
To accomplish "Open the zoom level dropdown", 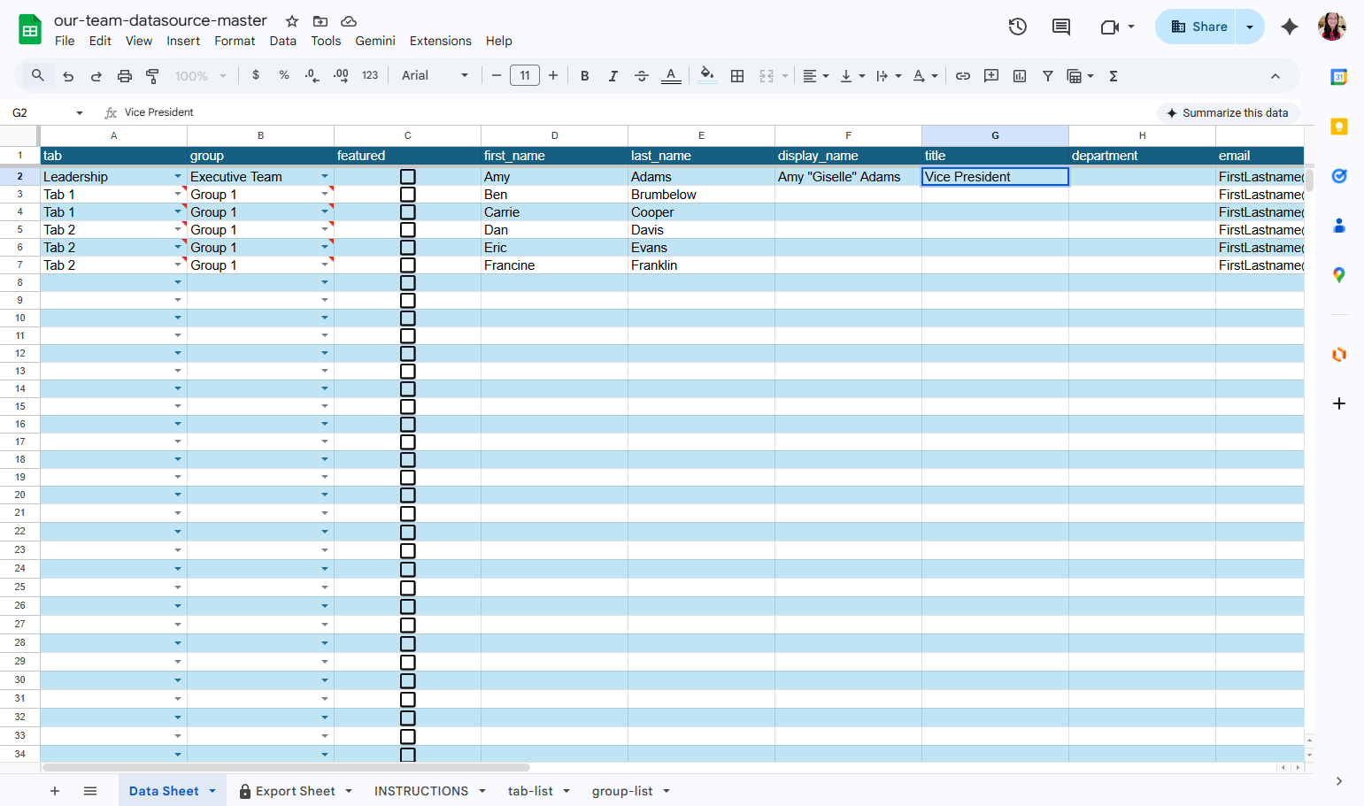I will [x=201, y=76].
